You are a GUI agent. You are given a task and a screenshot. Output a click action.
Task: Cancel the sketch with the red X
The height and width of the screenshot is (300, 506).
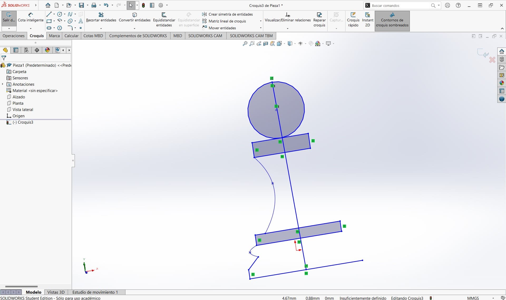pyautogui.click(x=492, y=60)
